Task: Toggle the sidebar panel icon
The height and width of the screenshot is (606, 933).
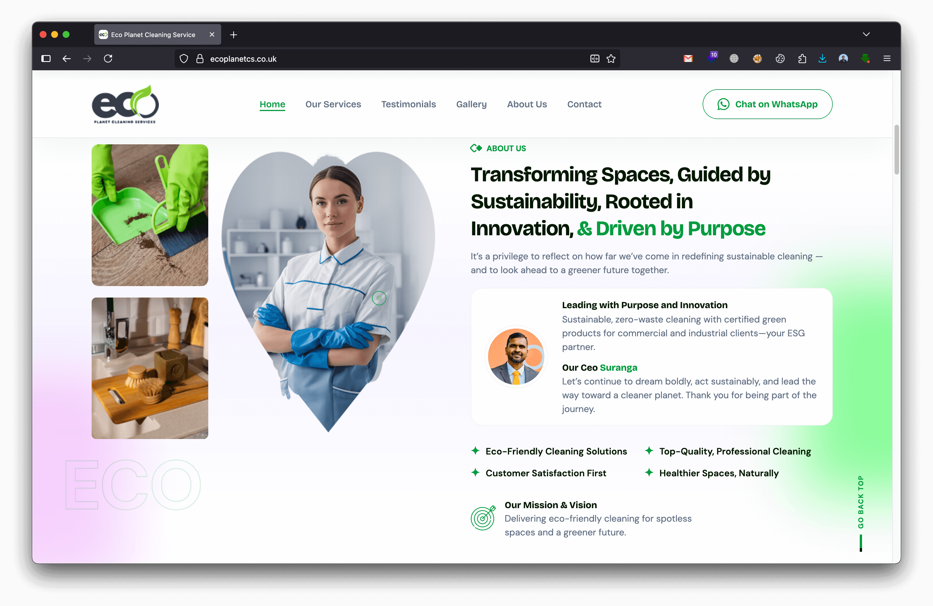Action: (x=46, y=59)
